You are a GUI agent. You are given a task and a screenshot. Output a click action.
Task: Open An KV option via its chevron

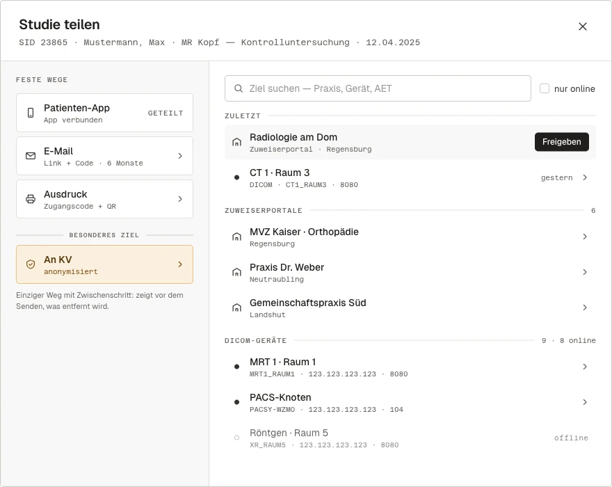(180, 264)
